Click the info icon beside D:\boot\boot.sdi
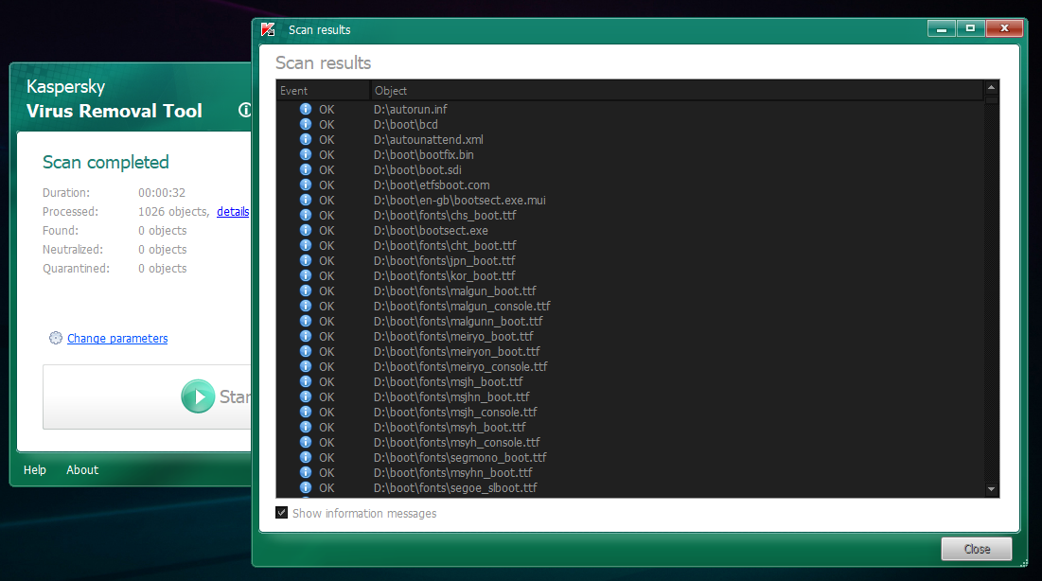 click(x=306, y=169)
